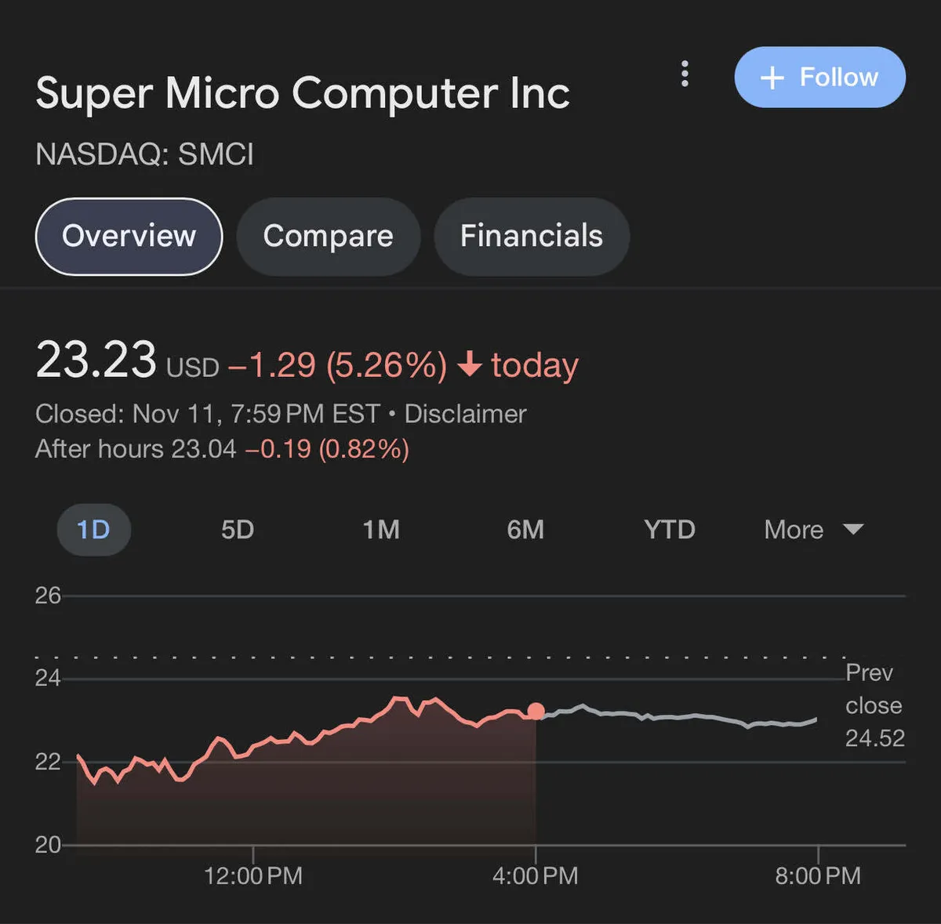Click the Prev close 24.52 label
This screenshot has width=941, height=924.
tap(874, 705)
